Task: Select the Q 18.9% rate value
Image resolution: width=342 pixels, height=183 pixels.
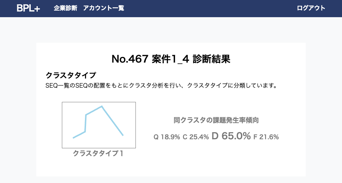Action: (x=167, y=137)
